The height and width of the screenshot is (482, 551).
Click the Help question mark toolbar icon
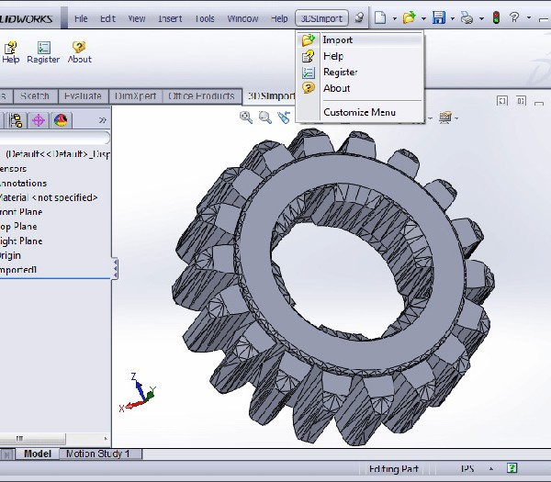point(514,17)
